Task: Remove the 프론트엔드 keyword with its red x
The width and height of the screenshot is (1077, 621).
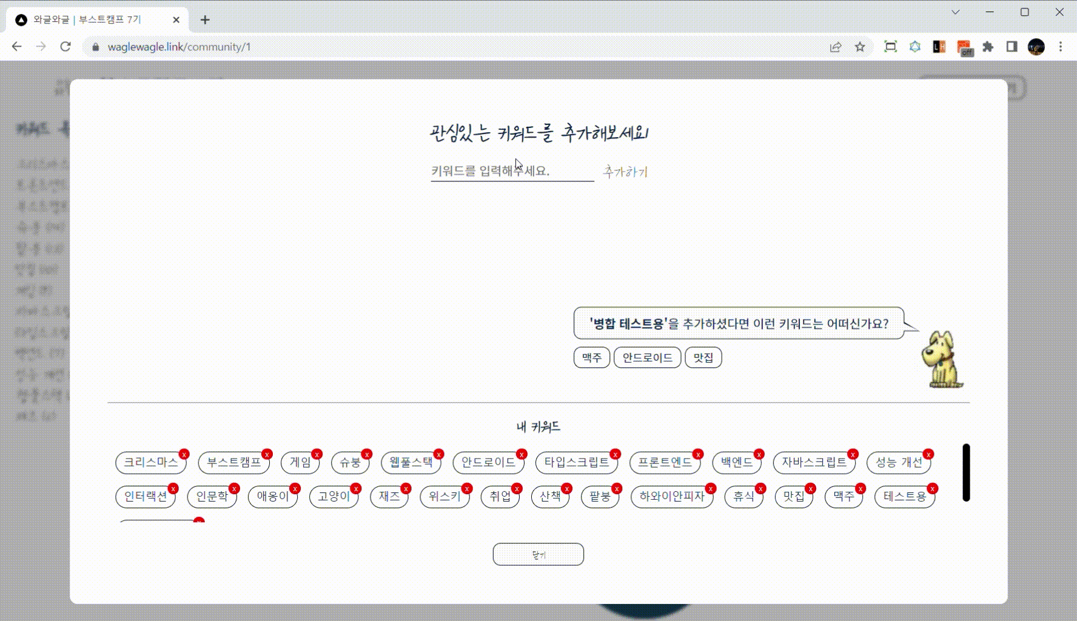Action: [698, 454]
